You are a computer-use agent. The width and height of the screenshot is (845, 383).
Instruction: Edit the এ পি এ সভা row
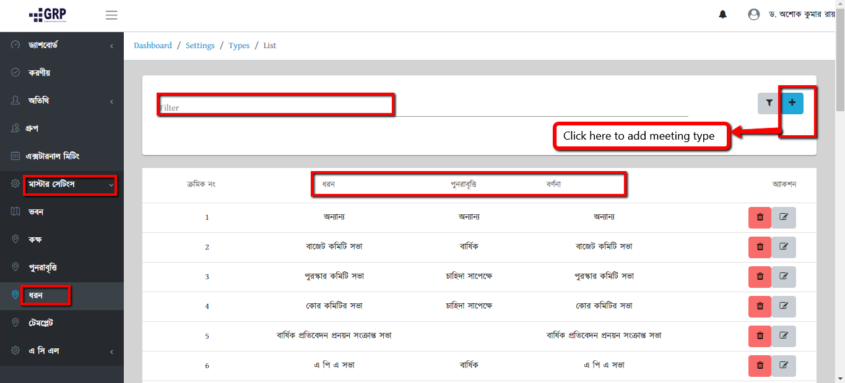784,366
